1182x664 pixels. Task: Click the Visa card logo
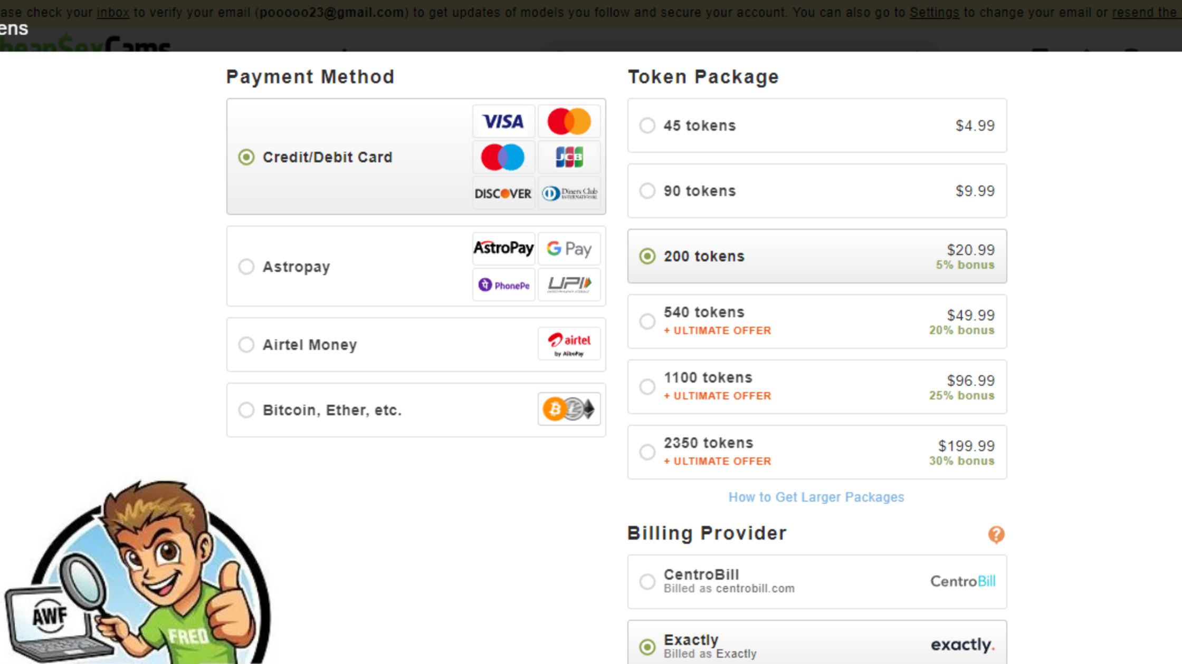[x=503, y=122]
